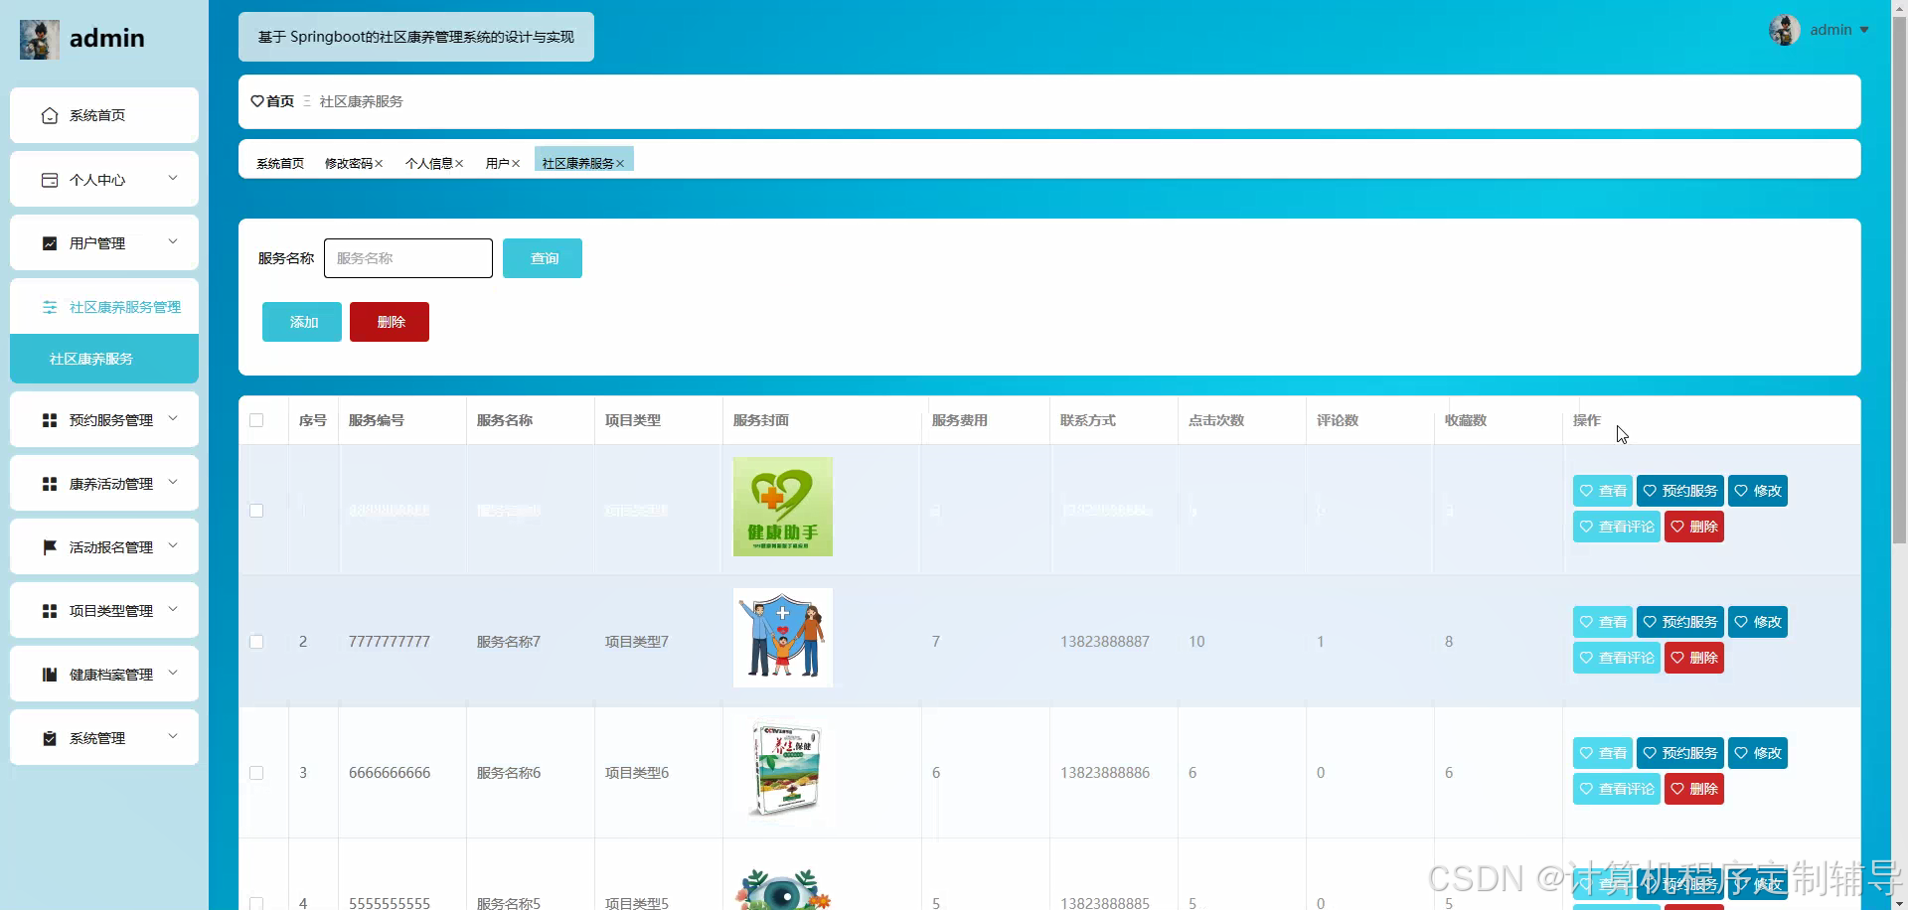Screen dimensions: 1908x910
Task: Click 修改 for row 7777777777
Action: (x=1758, y=622)
